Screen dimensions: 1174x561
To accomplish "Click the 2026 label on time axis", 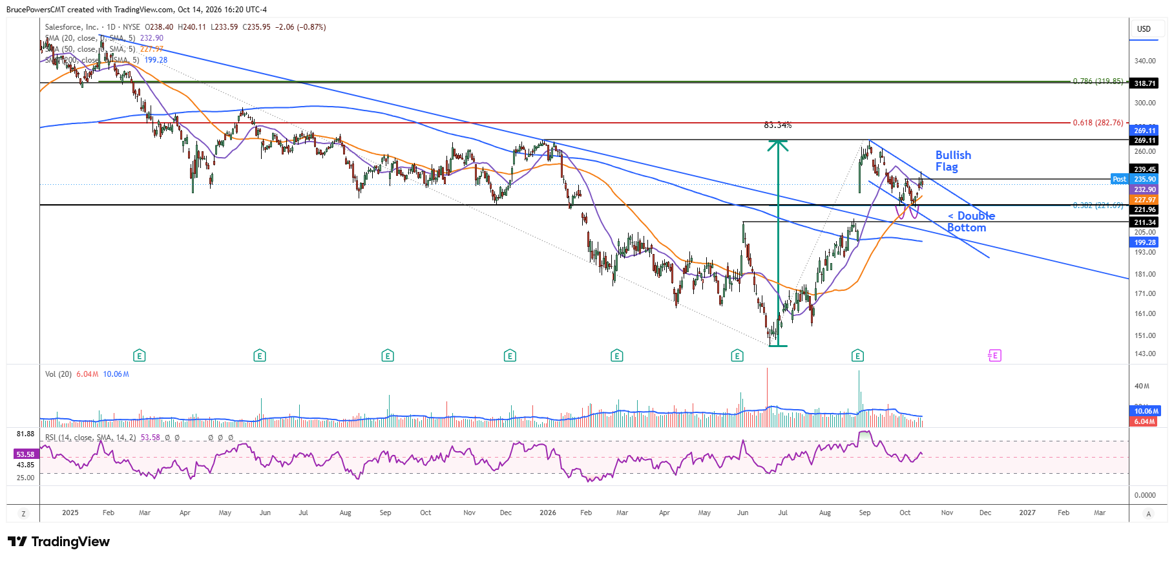I will [548, 513].
